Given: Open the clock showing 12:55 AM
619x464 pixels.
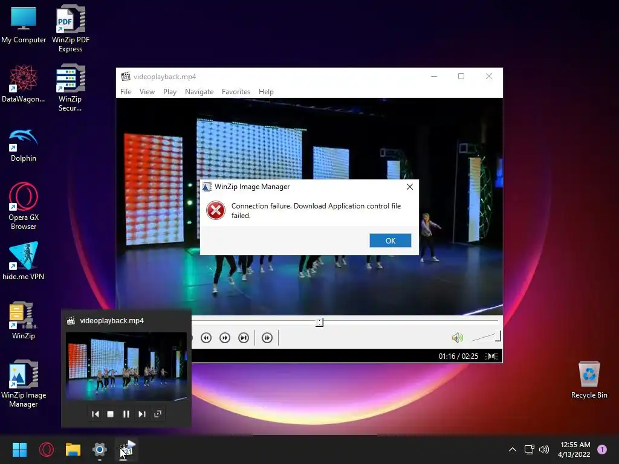Looking at the screenshot, I should pyautogui.click(x=574, y=449).
